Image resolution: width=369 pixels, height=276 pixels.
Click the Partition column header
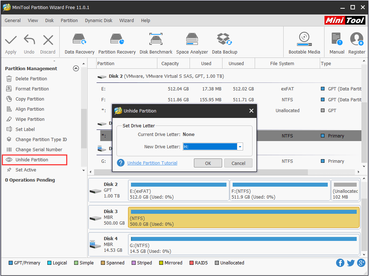pyautogui.click(x=127, y=64)
